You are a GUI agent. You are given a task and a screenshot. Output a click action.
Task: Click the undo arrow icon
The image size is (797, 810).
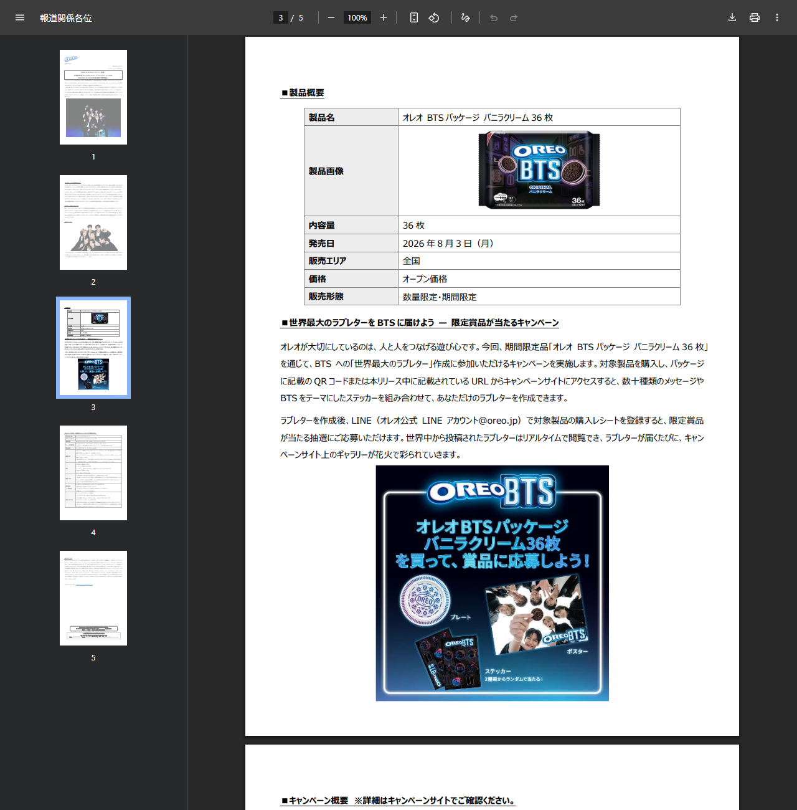point(494,17)
